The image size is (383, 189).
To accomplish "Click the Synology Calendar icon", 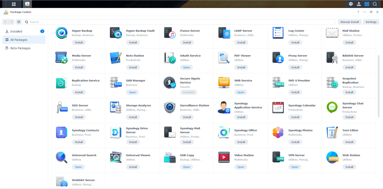I will pos(278,108).
